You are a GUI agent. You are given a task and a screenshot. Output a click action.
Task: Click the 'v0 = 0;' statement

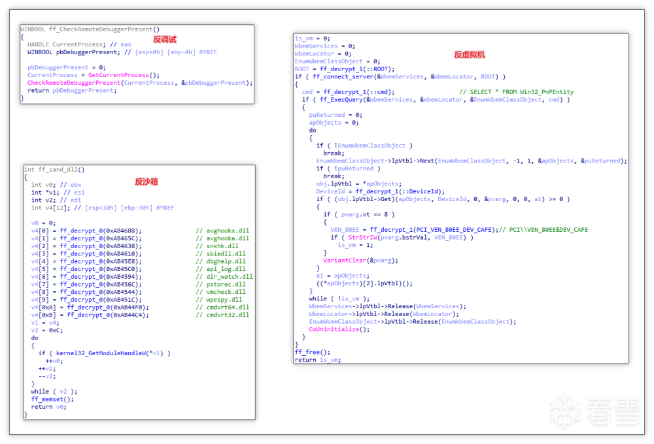tap(43, 223)
